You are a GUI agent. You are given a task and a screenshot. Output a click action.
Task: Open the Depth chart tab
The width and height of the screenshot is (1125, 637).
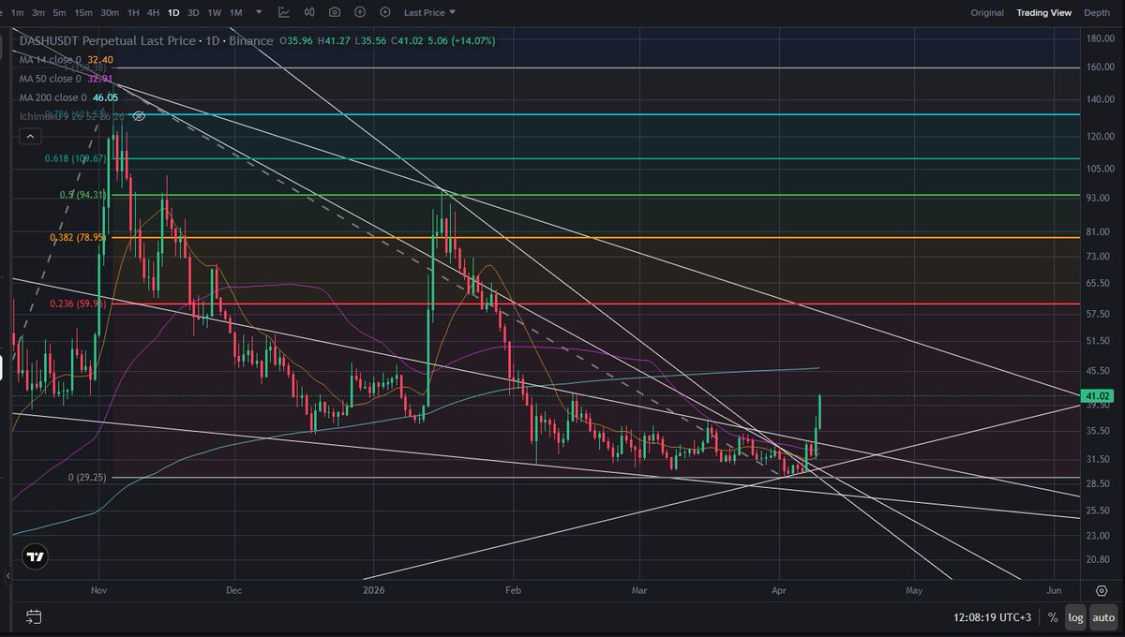[x=1097, y=13]
